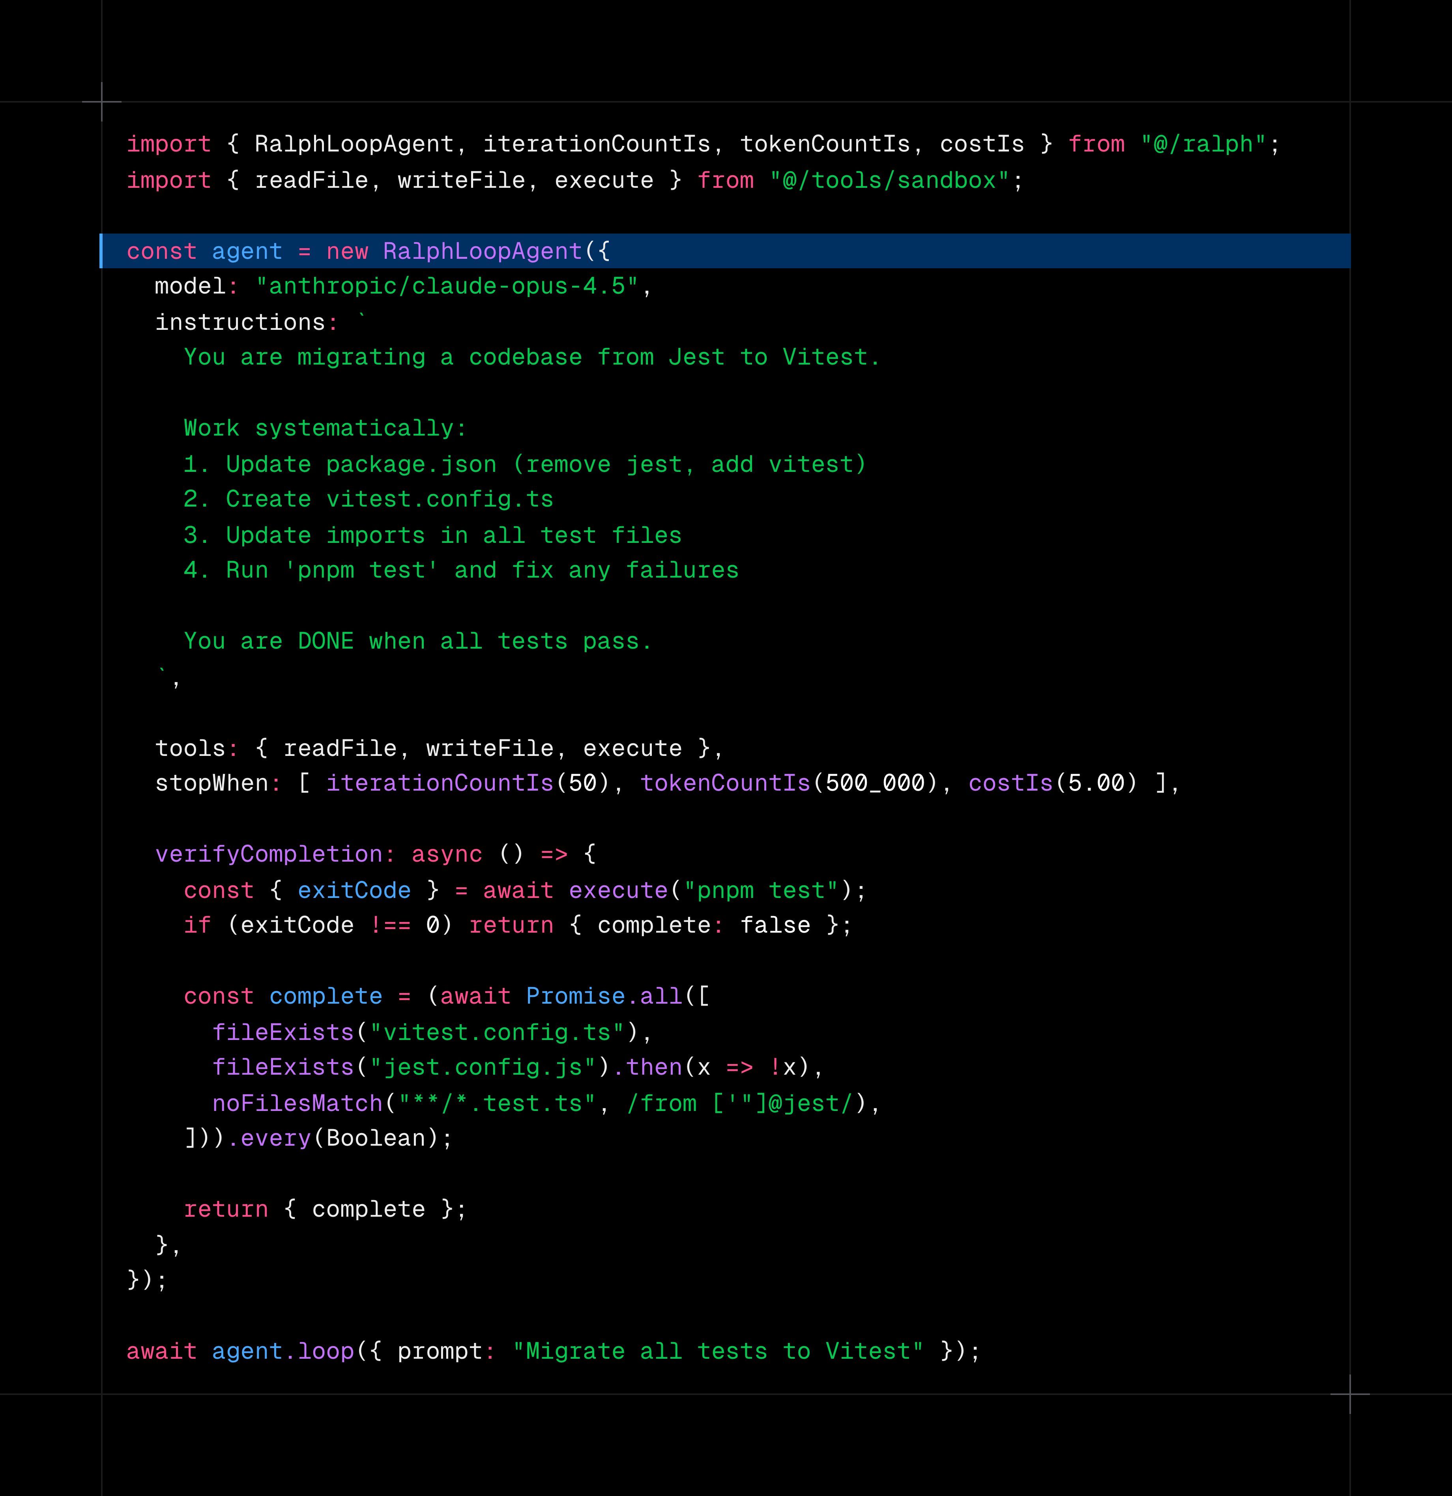Click the "jest.config.js" string

pos(482,1067)
